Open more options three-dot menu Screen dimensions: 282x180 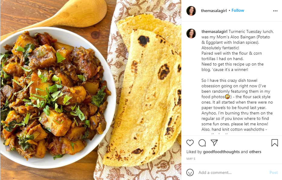click(275, 11)
